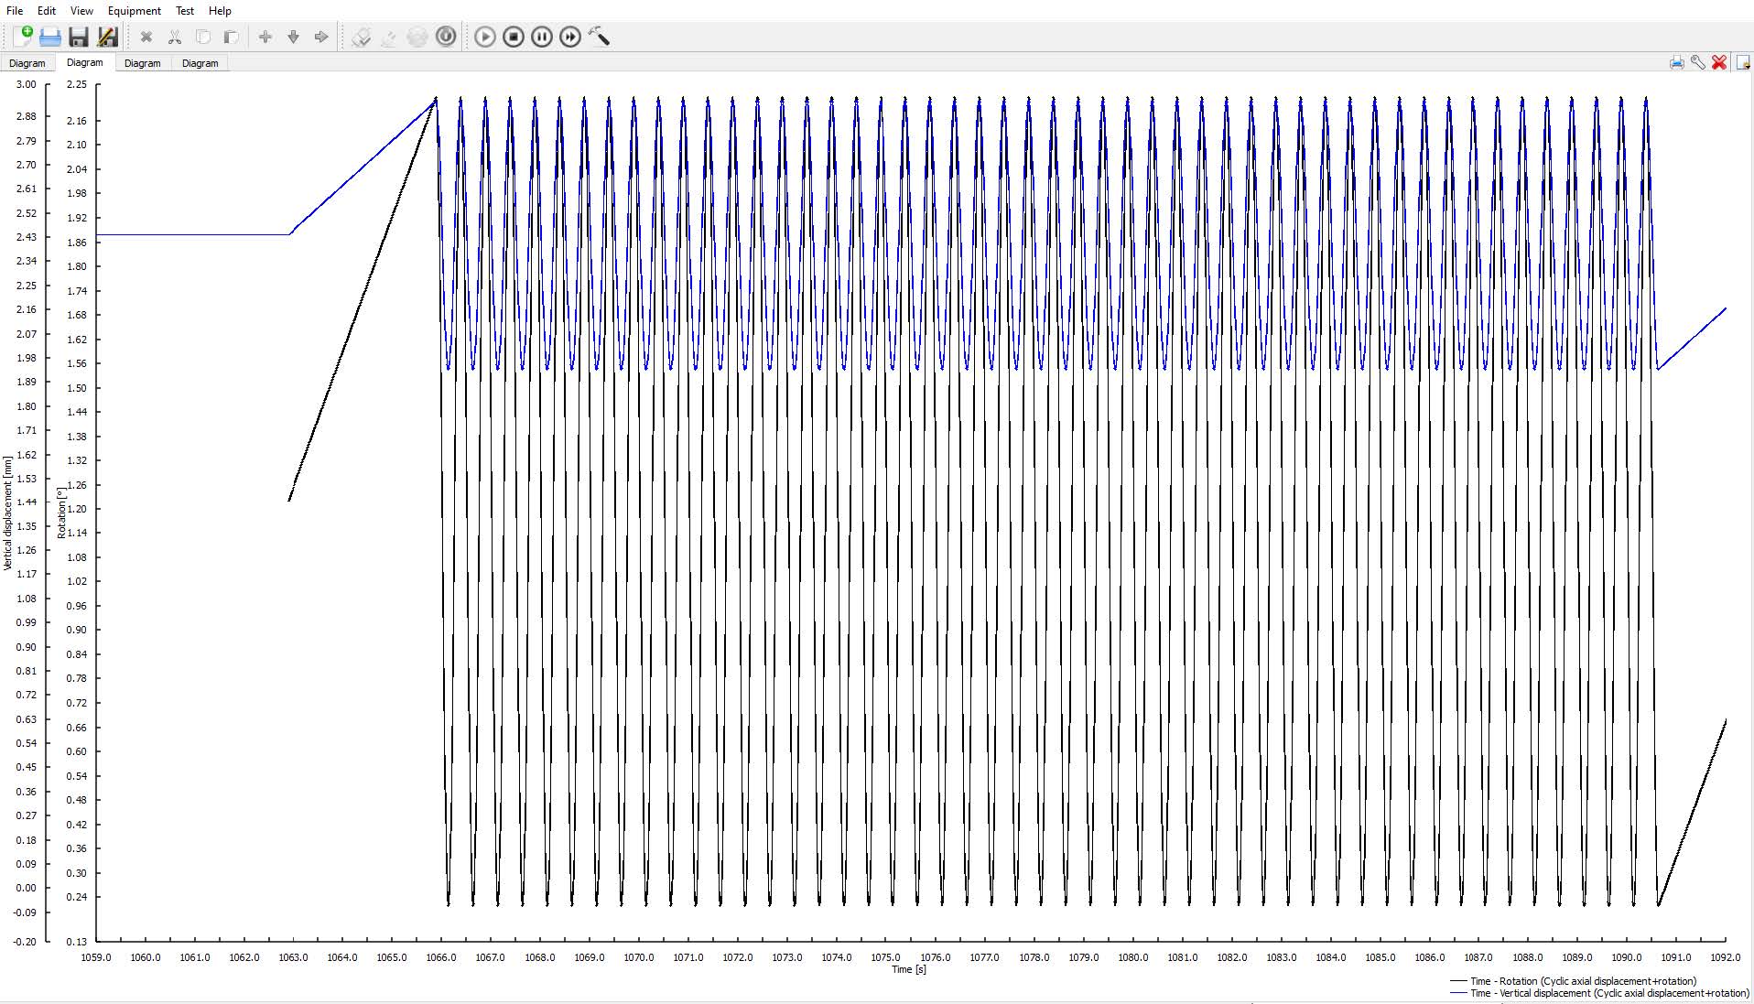
Task: Click the grey plus Add icon
Action: pyautogui.click(x=265, y=37)
